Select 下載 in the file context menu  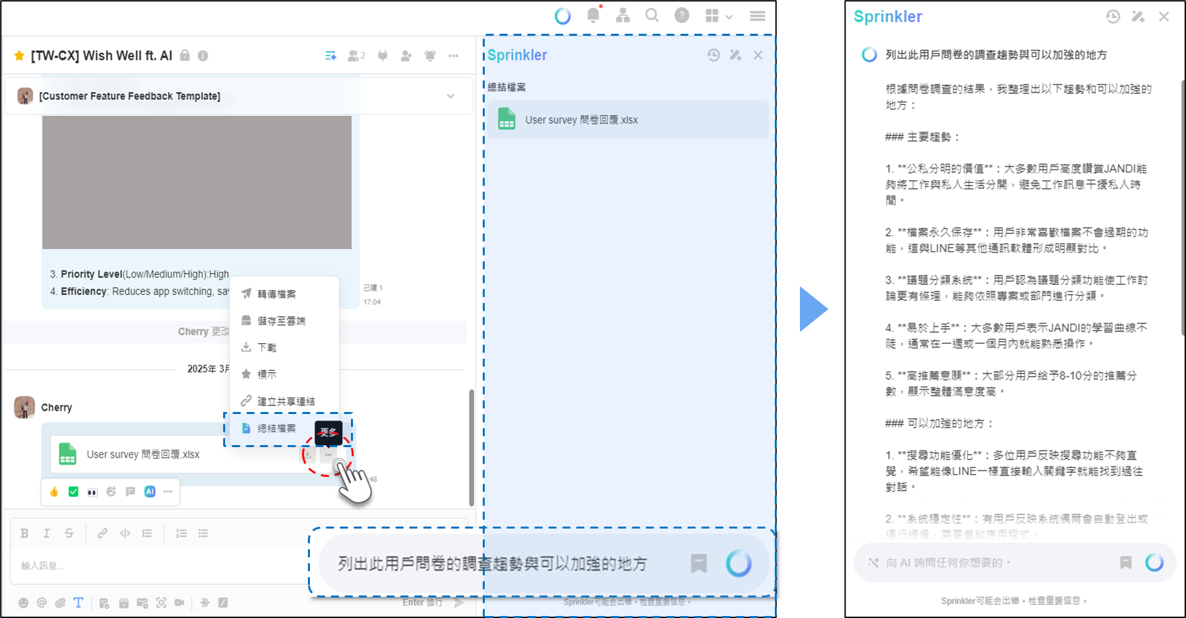click(284, 347)
